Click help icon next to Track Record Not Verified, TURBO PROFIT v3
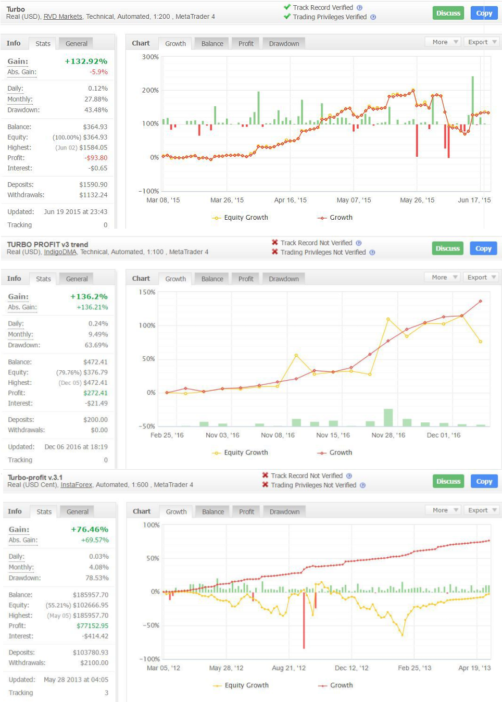 359,243
